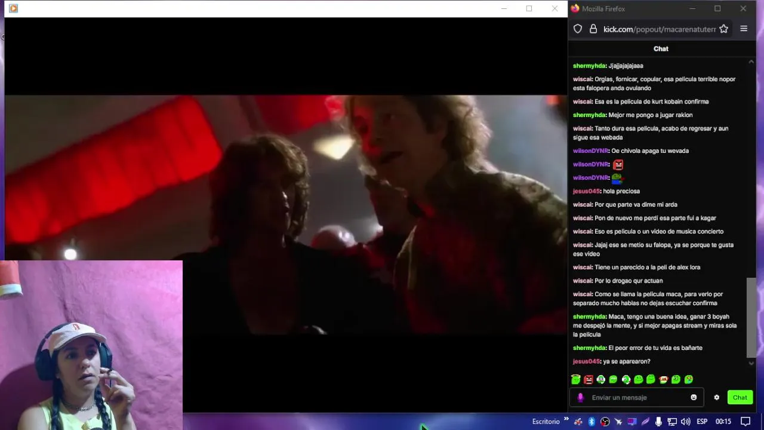This screenshot has height=430, width=764.
Task: Click the airplane tray icon
Action: (618, 422)
